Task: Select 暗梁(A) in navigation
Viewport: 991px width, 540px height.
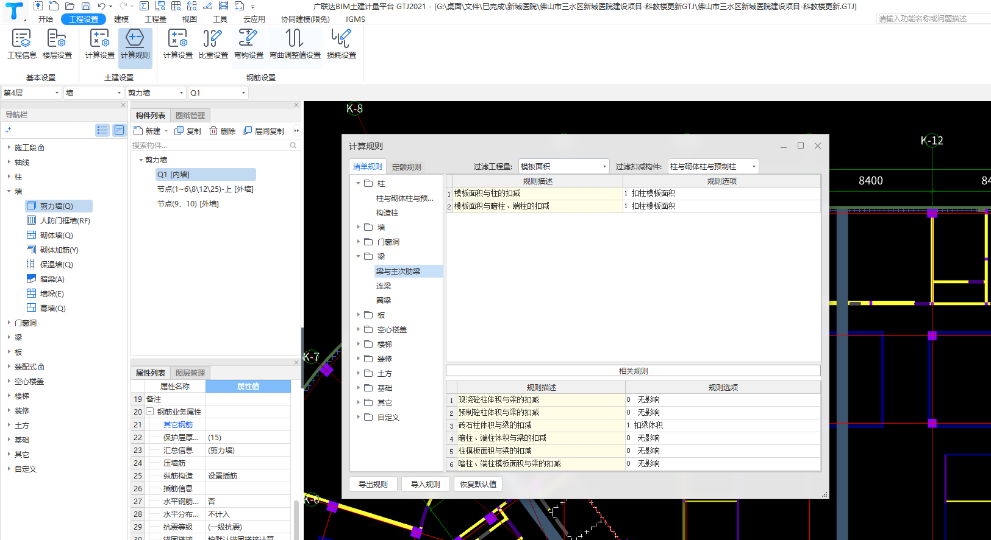Action: (46, 279)
